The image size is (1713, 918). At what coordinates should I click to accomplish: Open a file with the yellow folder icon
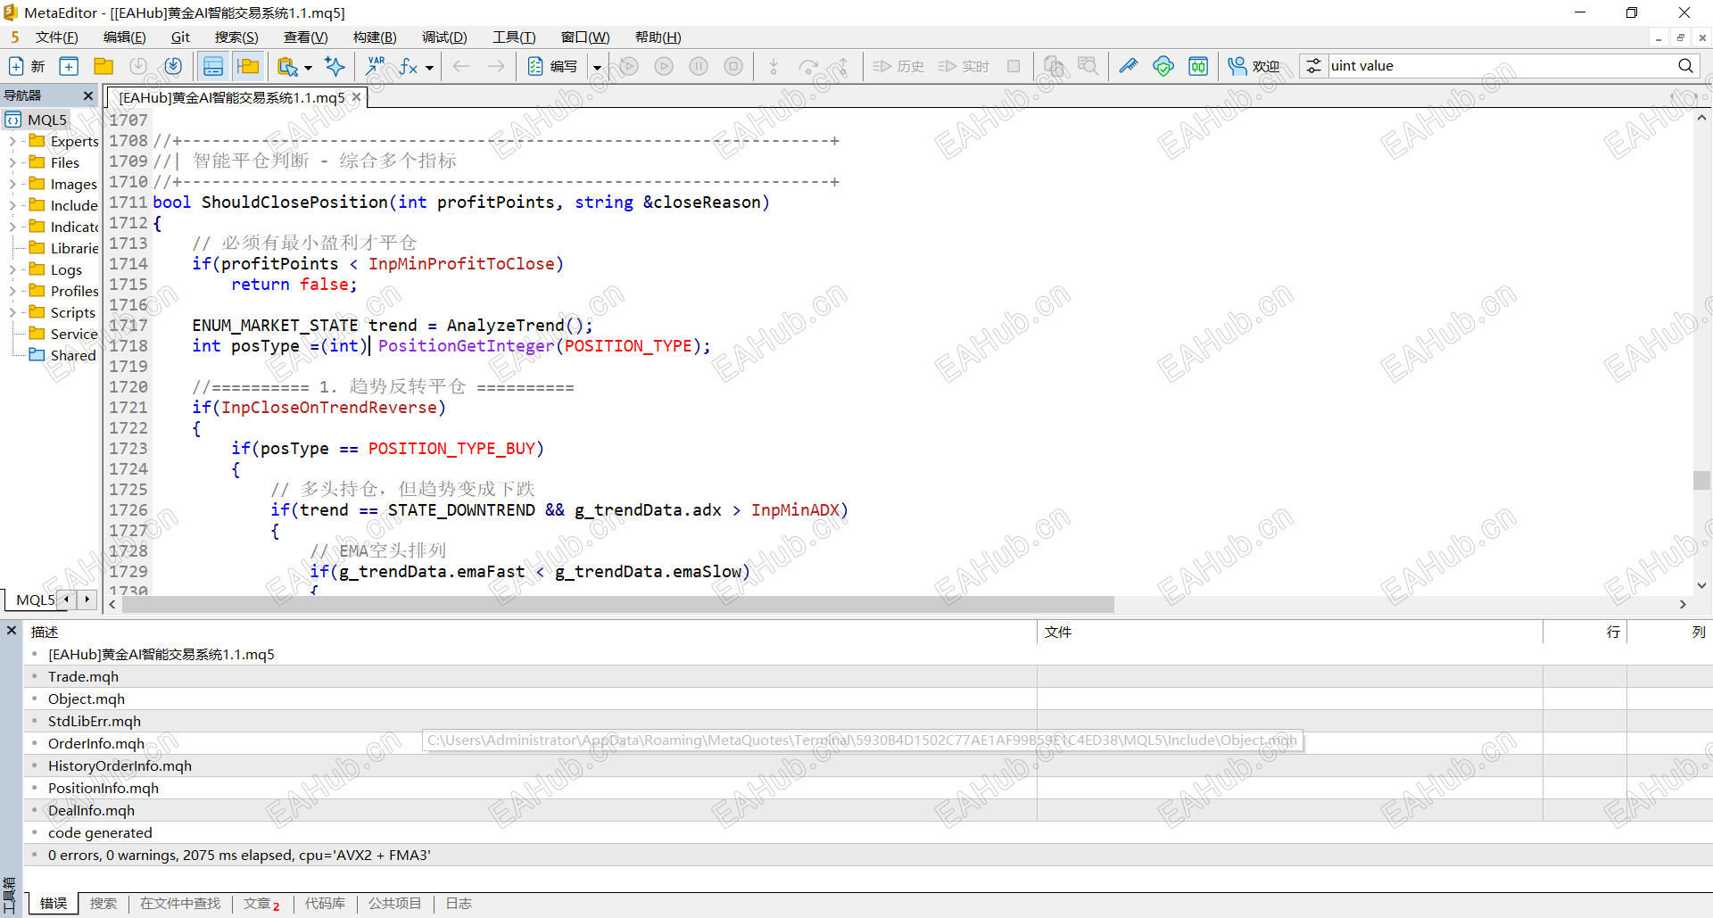pos(103,66)
